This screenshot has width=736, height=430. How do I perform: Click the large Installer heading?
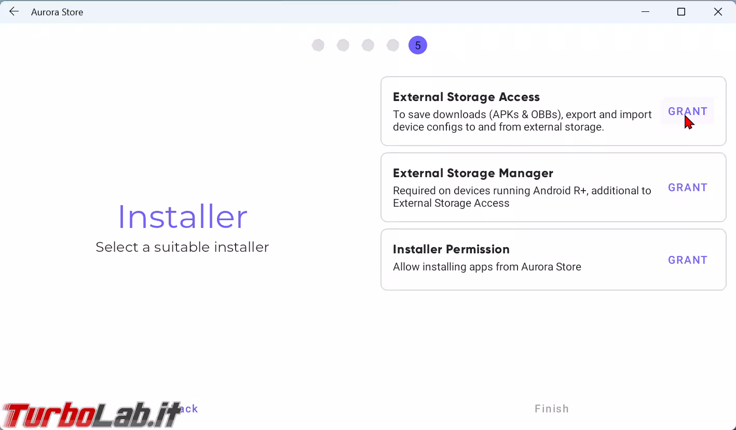click(x=182, y=217)
